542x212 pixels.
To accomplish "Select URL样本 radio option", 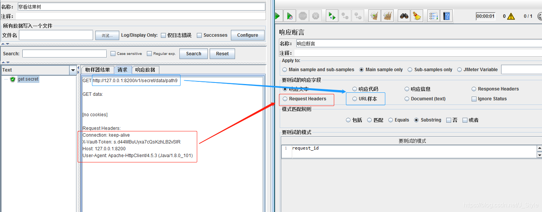I will point(355,99).
